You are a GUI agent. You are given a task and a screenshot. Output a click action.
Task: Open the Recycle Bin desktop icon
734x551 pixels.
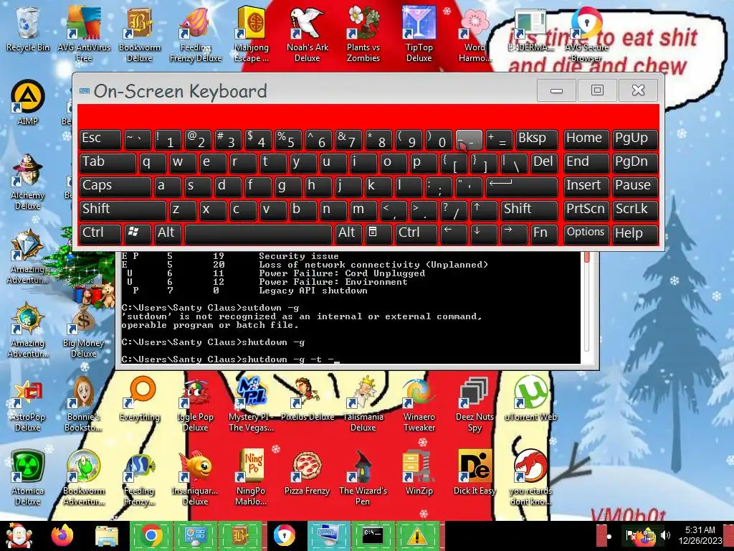(27, 29)
